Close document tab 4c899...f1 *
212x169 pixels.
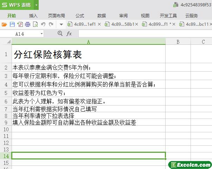point(174,24)
